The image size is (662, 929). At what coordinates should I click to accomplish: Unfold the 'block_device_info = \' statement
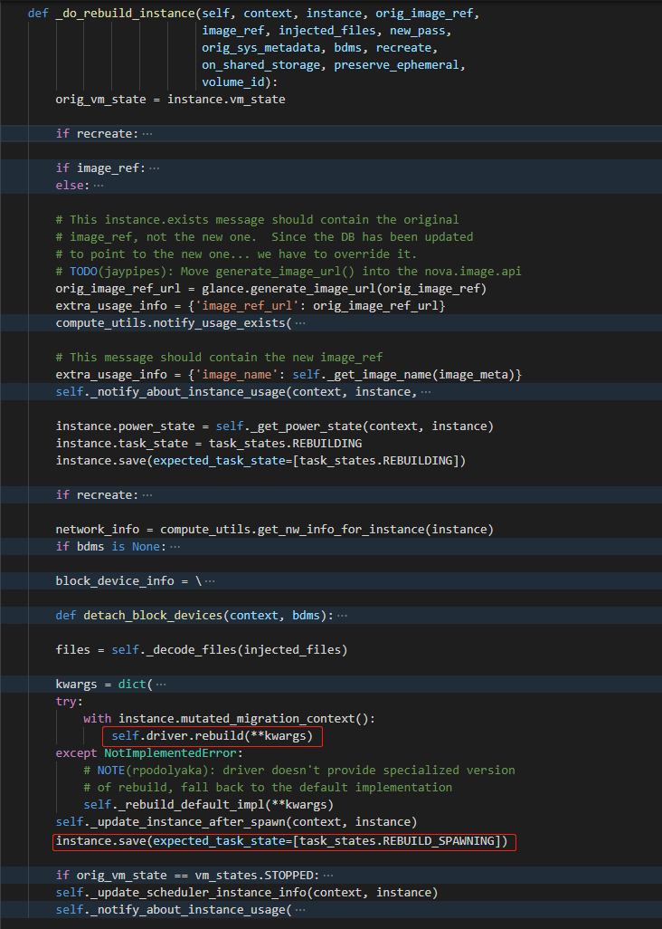pyautogui.click(x=210, y=580)
